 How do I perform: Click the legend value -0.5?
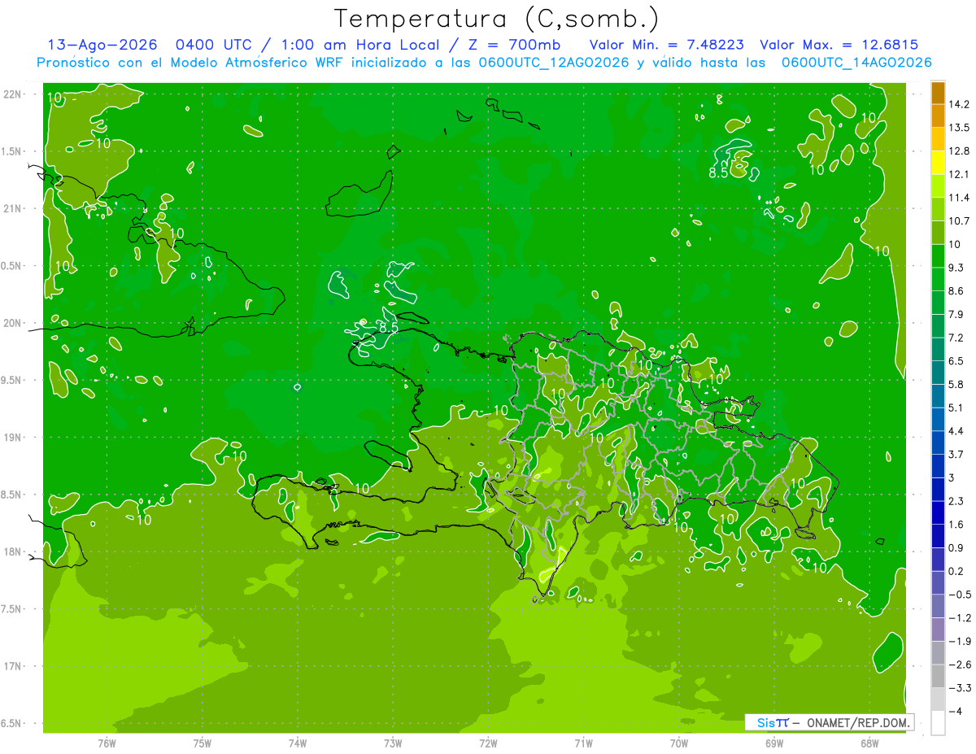960,595
